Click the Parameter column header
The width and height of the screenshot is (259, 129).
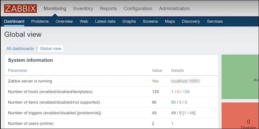pos(18,71)
